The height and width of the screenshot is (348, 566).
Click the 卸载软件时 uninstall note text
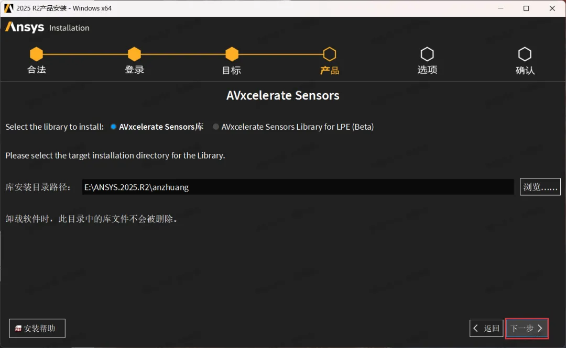(x=92, y=219)
